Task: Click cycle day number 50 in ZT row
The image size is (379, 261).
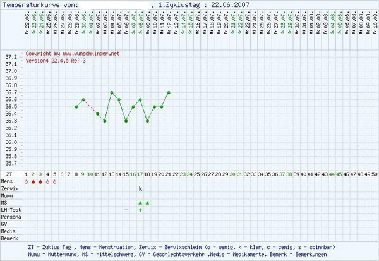Action: 375,173
